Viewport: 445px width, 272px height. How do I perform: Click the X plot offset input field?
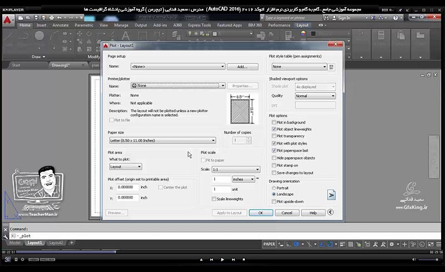[128, 187]
